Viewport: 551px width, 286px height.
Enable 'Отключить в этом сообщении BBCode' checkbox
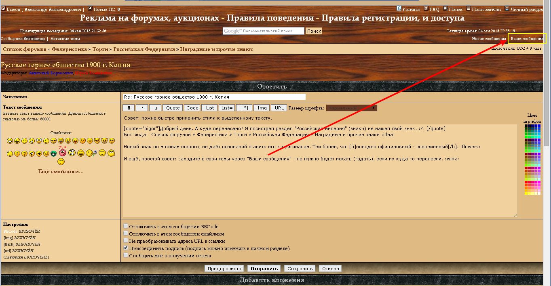point(126,226)
